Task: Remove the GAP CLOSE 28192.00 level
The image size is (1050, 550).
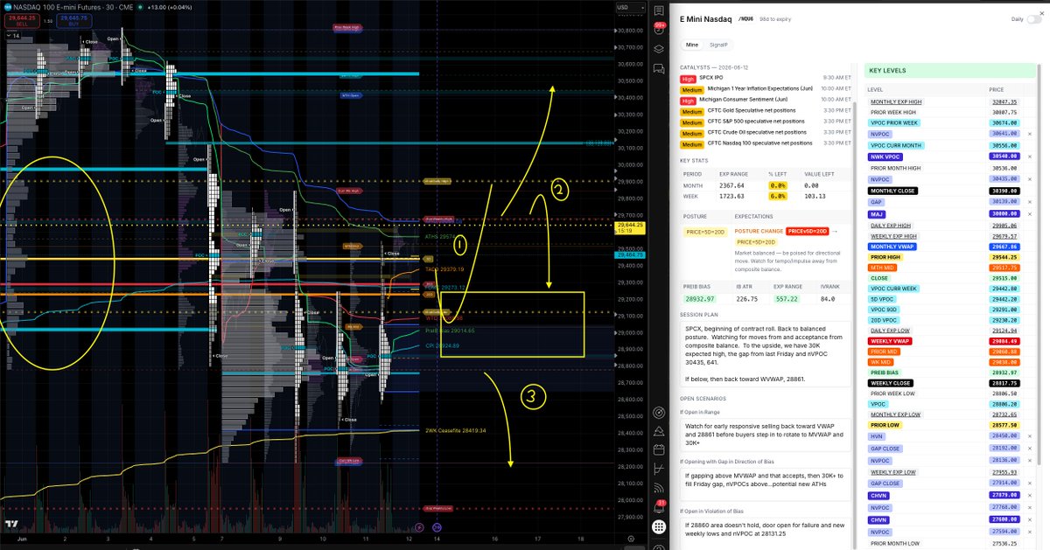Action: [1029, 448]
